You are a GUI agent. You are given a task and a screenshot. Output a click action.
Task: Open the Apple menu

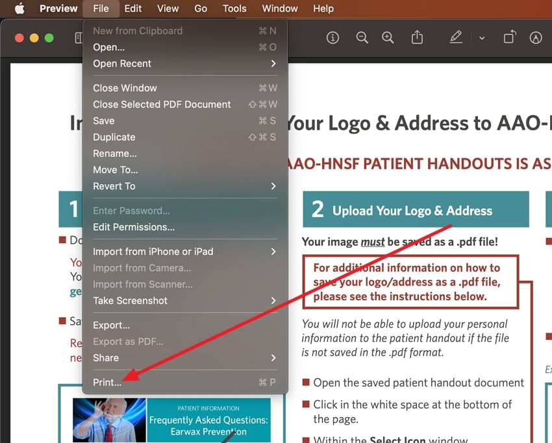(x=19, y=8)
